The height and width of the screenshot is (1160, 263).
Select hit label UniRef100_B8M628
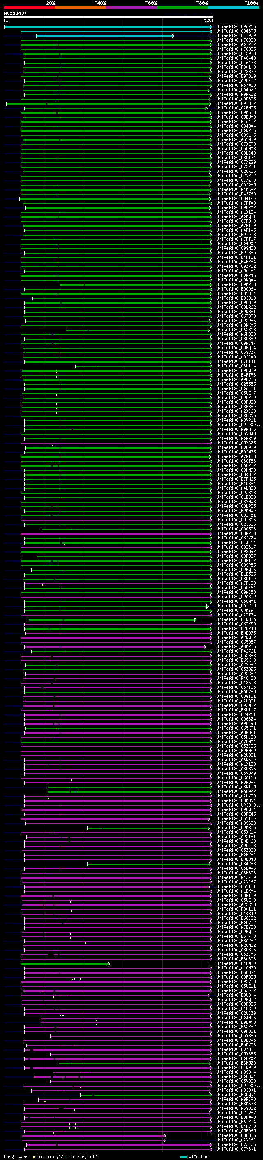click(x=236, y=1104)
